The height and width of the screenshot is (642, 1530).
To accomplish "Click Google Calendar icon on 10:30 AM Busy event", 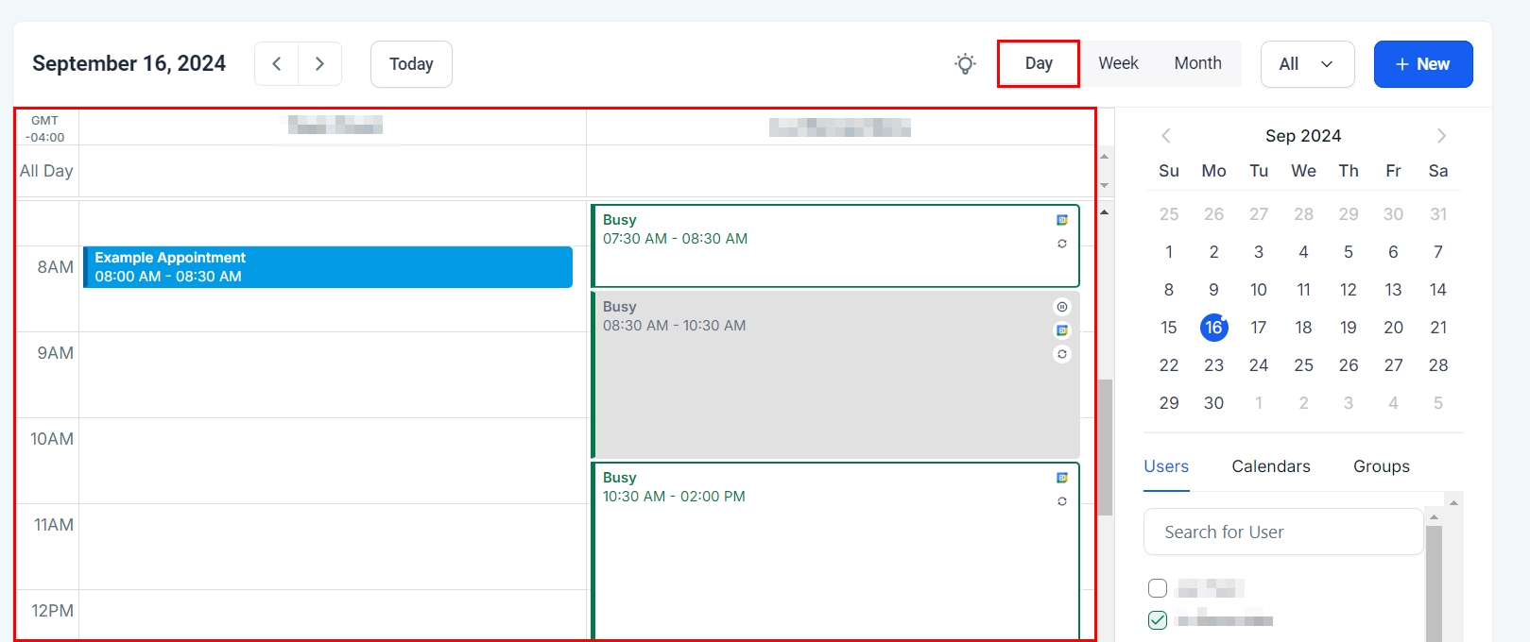I will (x=1062, y=478).
